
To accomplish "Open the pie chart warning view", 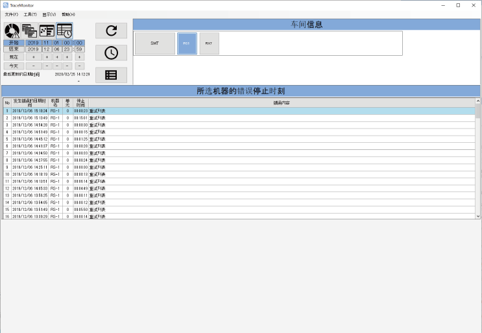I will coord(12,31).
